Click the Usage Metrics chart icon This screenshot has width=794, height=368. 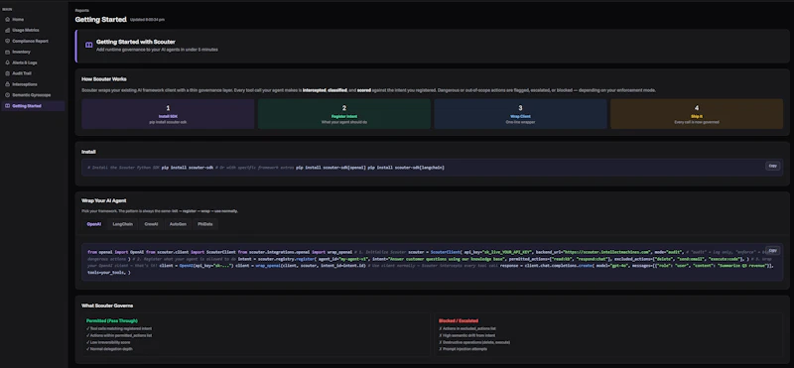[x=7, y=31]
